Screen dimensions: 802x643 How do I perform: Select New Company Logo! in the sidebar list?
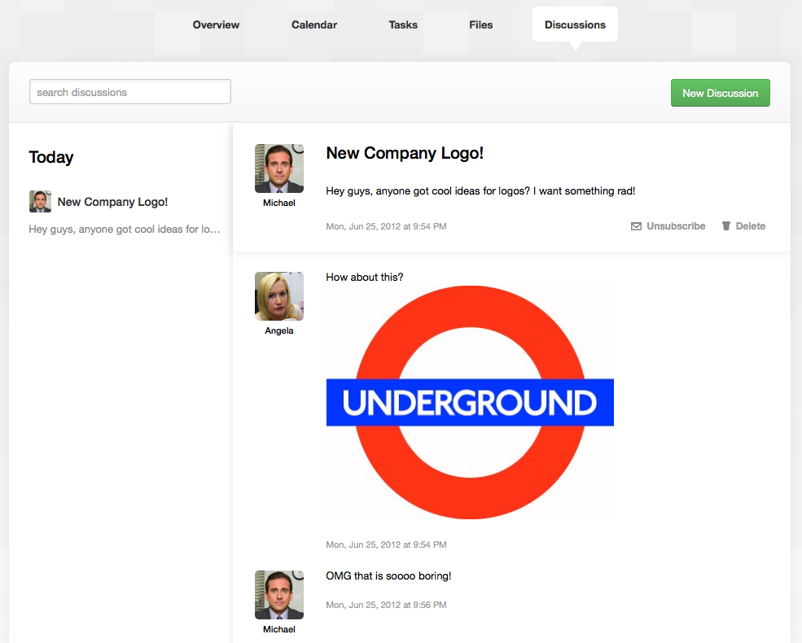click(x=112, y=202)
